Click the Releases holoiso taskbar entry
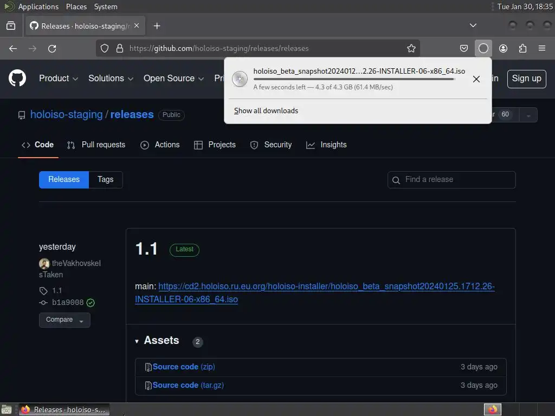The height and width of the screenshot is (416, 555). coord(64,409)
